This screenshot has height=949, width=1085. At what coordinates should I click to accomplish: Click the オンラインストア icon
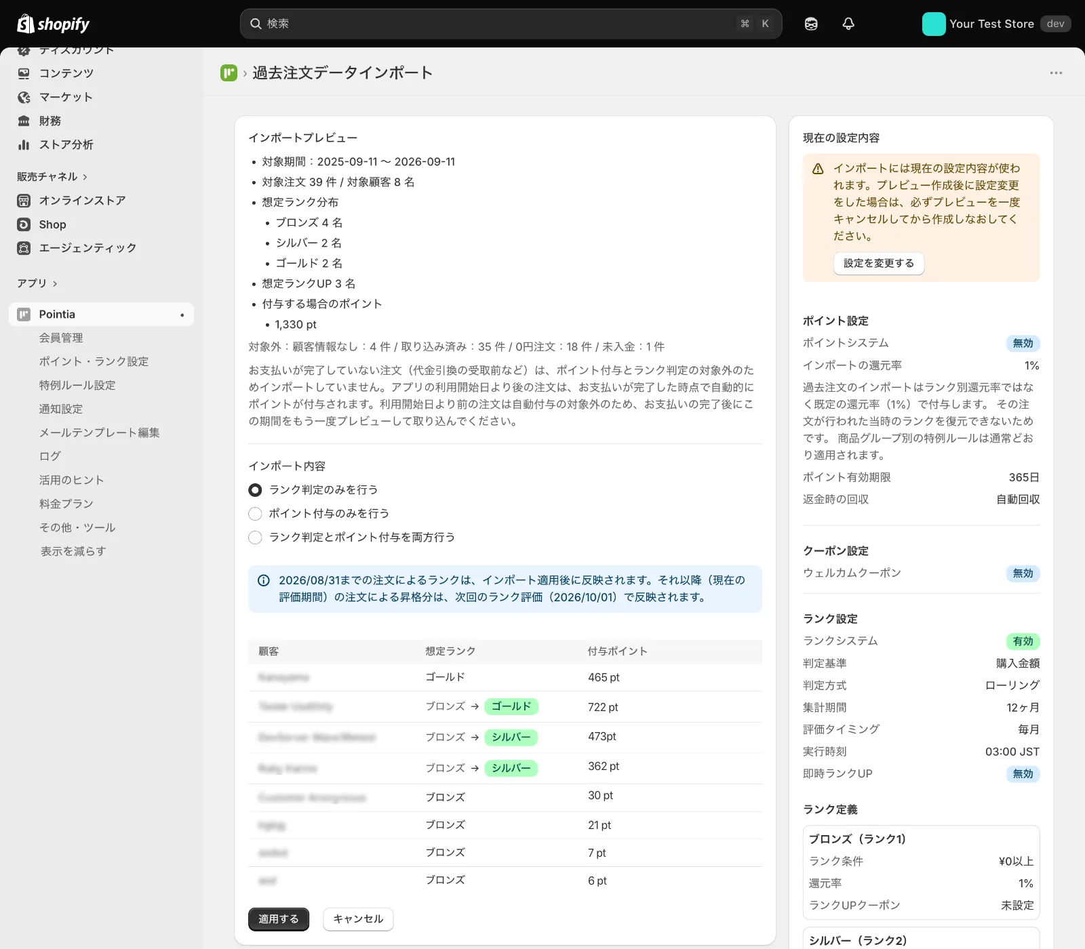click(24, 201)
